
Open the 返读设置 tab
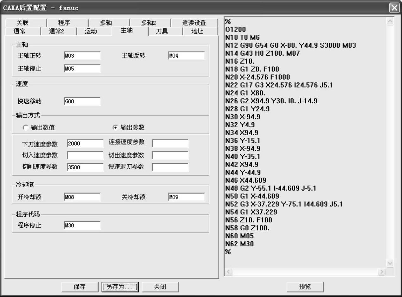[x=194, y=23]
